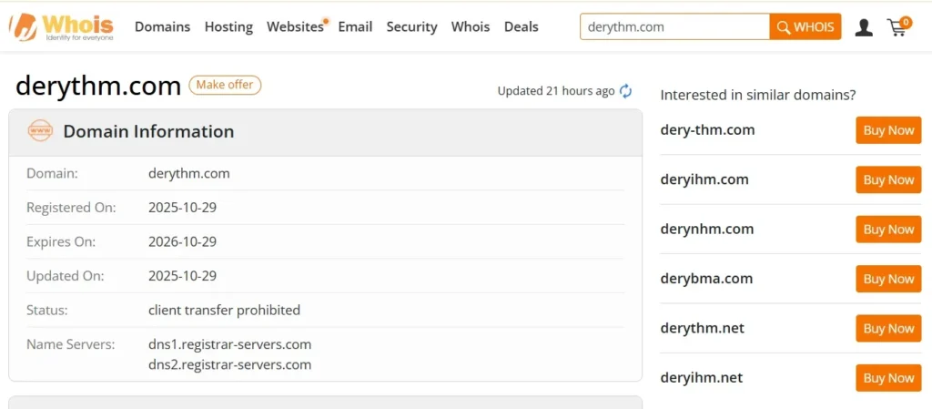Click the Whois logo
The width and height of the screenshot is (932, 409).
coord(61,26)
